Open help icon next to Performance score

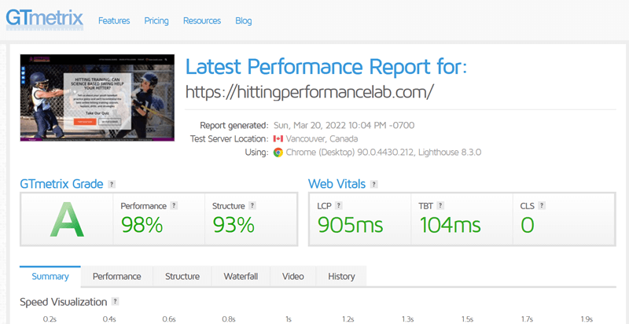tap(174, 206)
